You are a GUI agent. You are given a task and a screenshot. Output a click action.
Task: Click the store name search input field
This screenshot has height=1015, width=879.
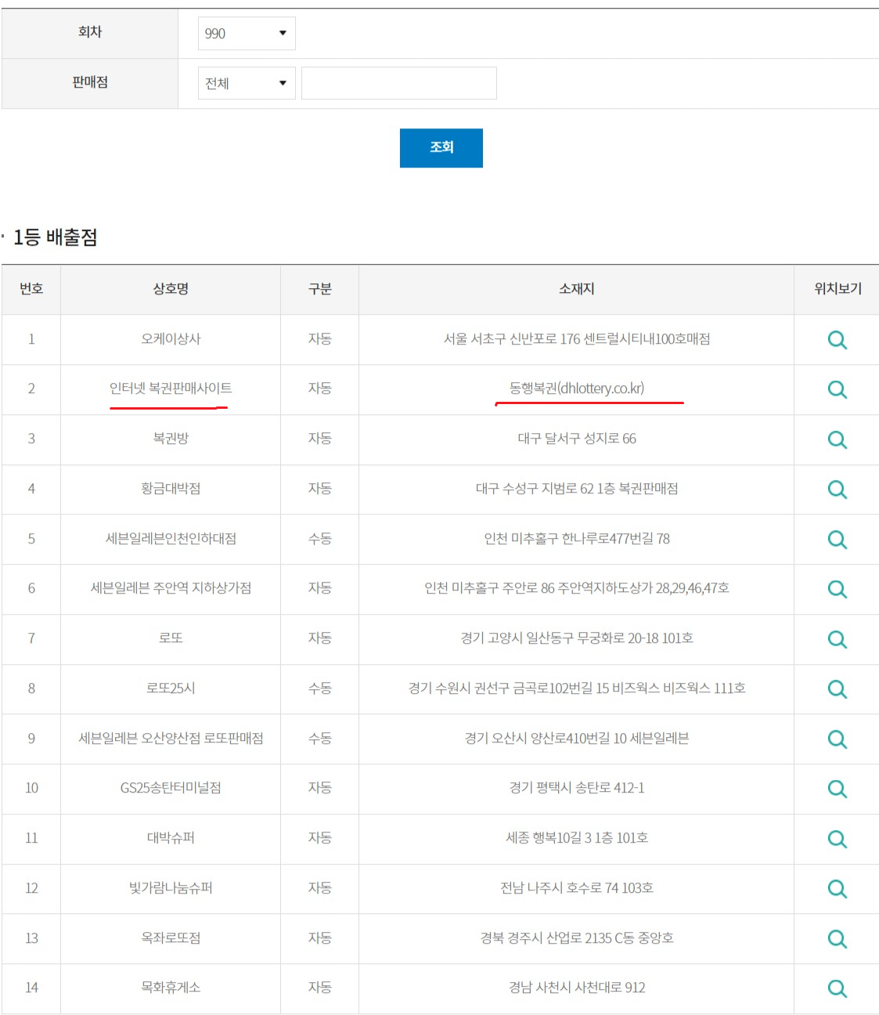coord(398,83)
